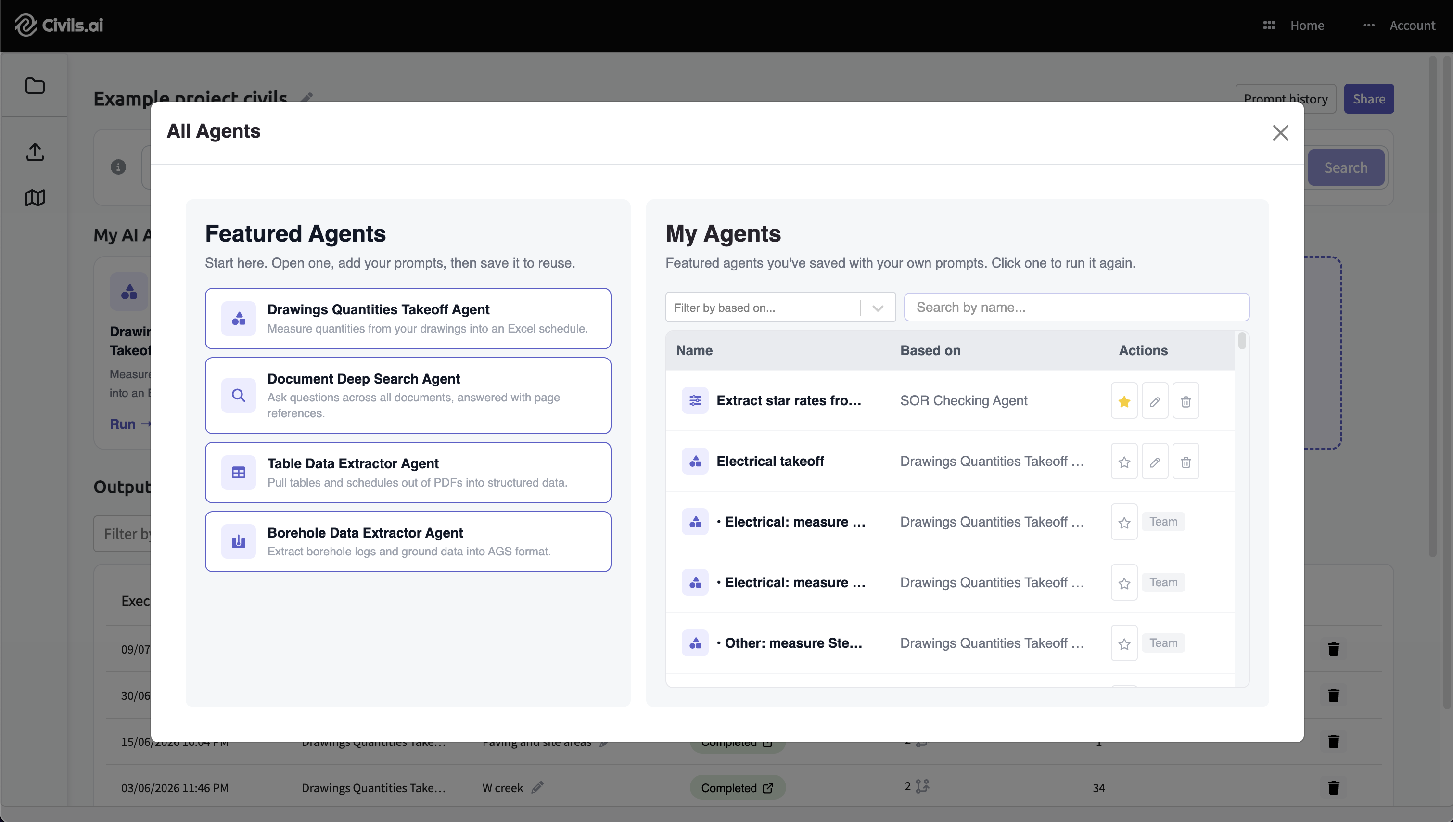Close the All Agents dialog
The image size is (1453, 822).
tap(1280, 133)
